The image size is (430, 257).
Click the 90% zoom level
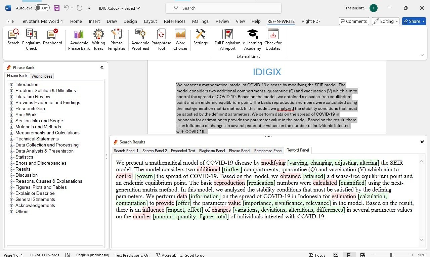coord(422,255)
